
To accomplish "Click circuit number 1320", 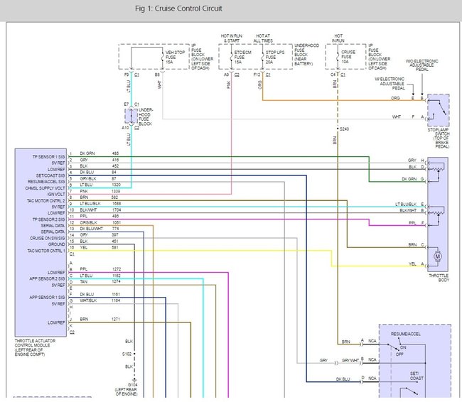I will [x=116, y=185].
